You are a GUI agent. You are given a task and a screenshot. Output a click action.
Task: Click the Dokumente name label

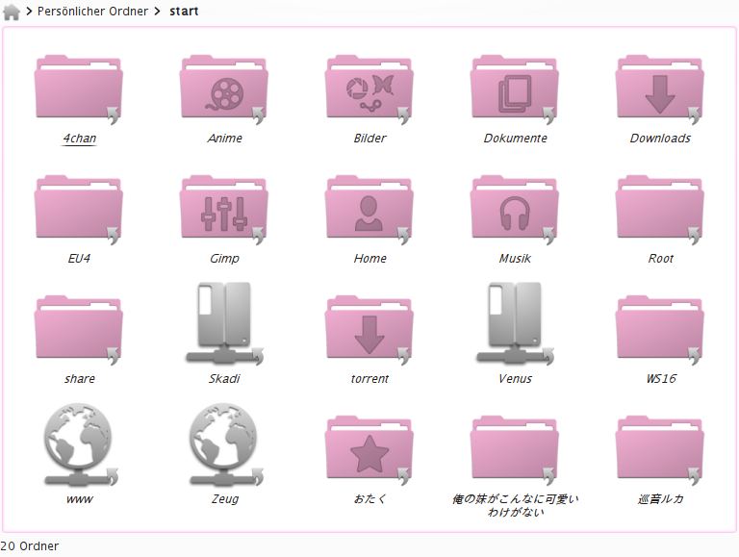515,139
